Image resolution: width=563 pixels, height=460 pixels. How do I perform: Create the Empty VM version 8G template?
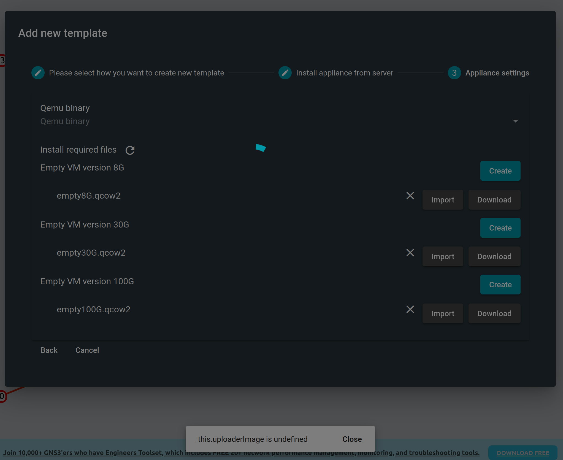500,171
